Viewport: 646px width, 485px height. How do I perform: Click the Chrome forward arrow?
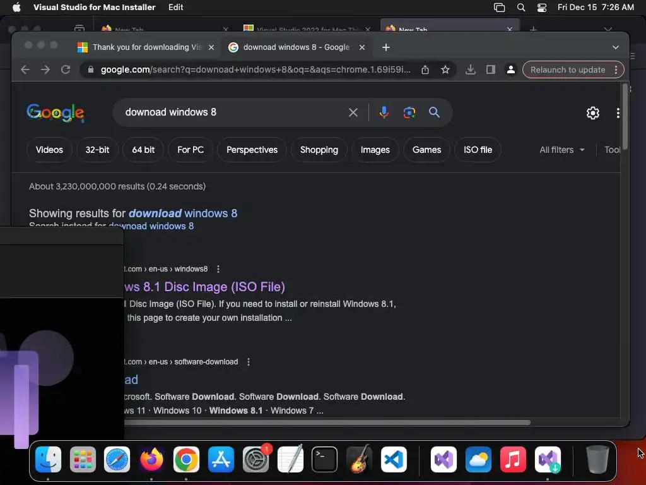(x=45, y=69)
